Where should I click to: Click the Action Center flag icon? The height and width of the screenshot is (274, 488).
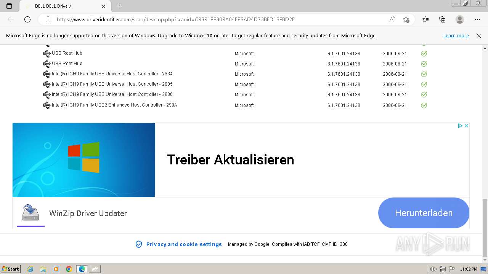click(x=451, y=269)
